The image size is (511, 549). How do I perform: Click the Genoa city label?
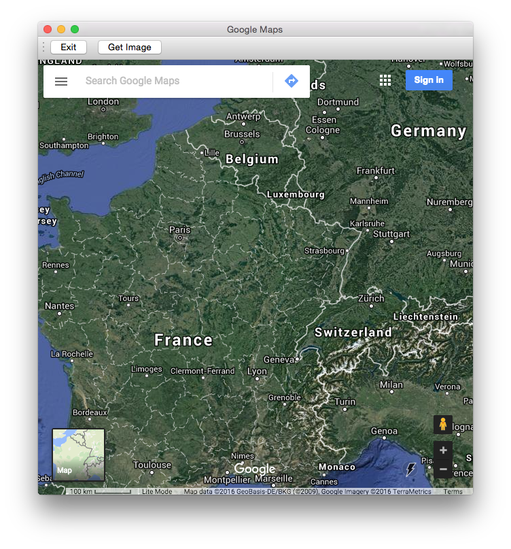tap(384, 431)
